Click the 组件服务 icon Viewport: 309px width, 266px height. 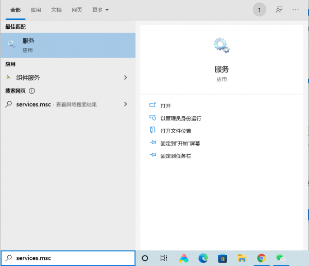[8, 77]
